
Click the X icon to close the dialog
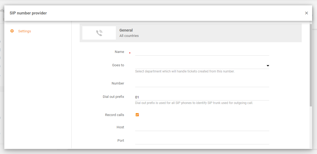point(307,13)
